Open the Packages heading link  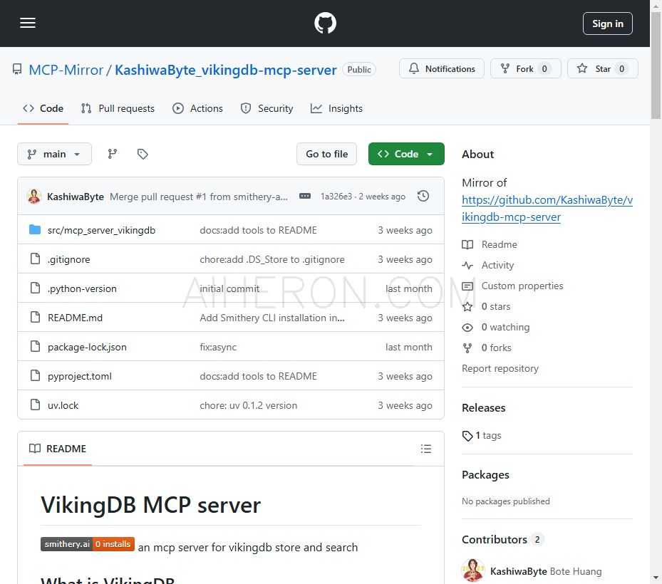pyautogui.click(x=485, y=475)
